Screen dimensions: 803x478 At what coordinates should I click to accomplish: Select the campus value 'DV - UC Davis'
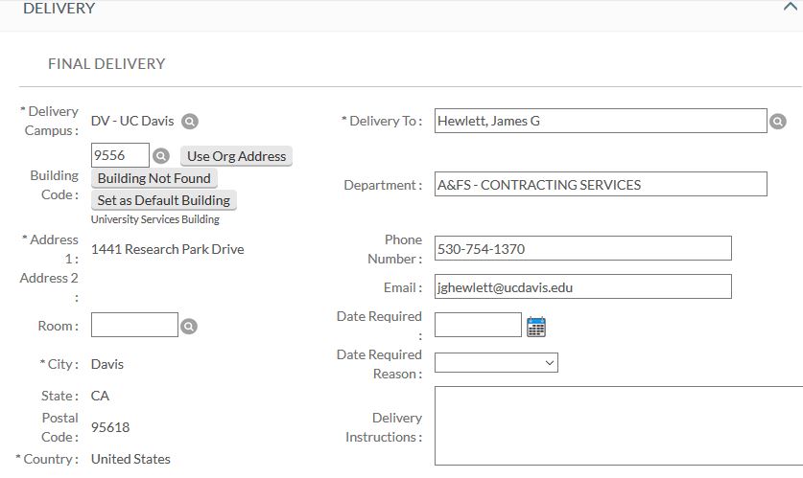point(132,121)
